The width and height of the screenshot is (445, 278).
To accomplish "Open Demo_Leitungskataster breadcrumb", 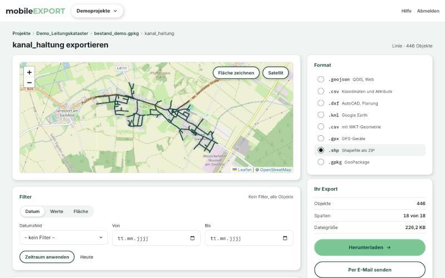I will pyautogui.click(x=62, y=33).
